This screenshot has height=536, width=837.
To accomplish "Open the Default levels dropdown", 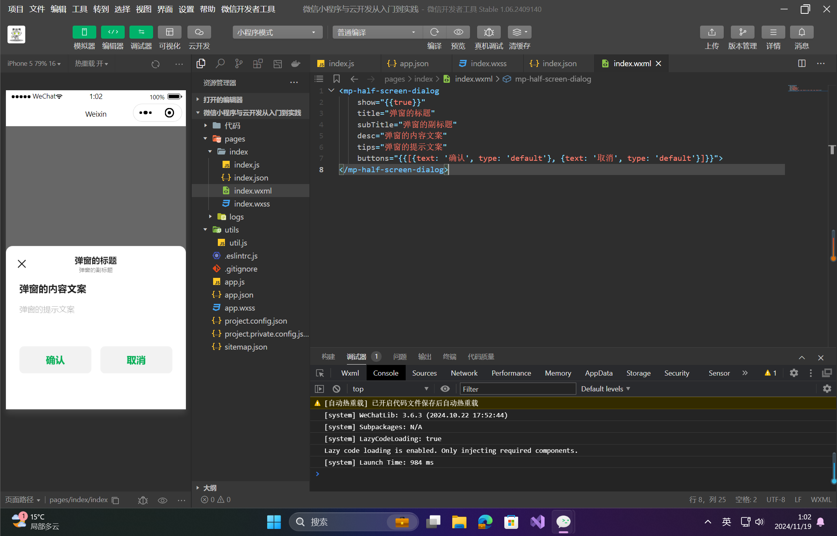I will pos(605,389).
